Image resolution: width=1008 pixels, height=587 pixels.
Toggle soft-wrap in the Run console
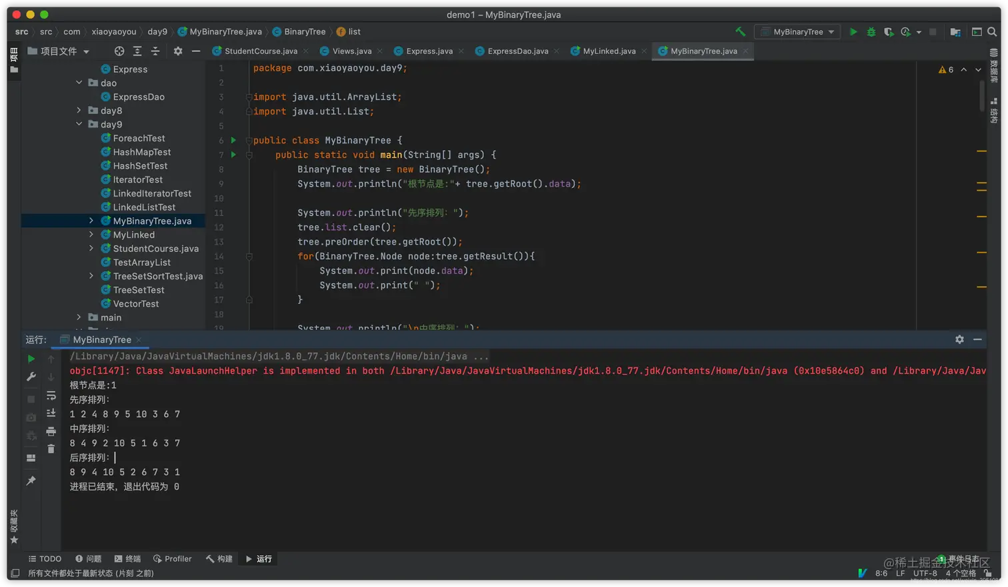pyautogui.click(x=51, y=395)
